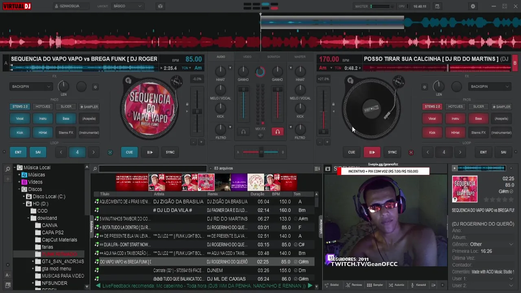This screenshot has width=521, height=293.
Task: Toggle Instru stem pad on left deck
Action: [43, 119]
